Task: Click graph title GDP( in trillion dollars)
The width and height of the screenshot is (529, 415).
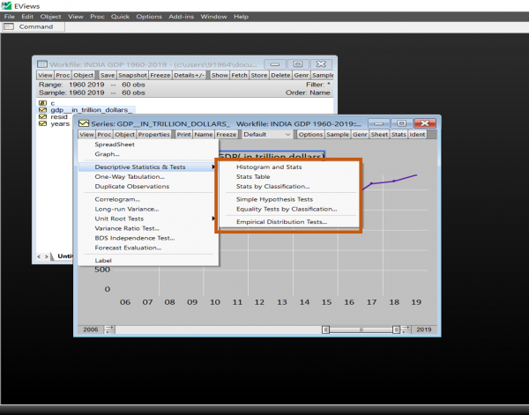Action: pos(272,156)
